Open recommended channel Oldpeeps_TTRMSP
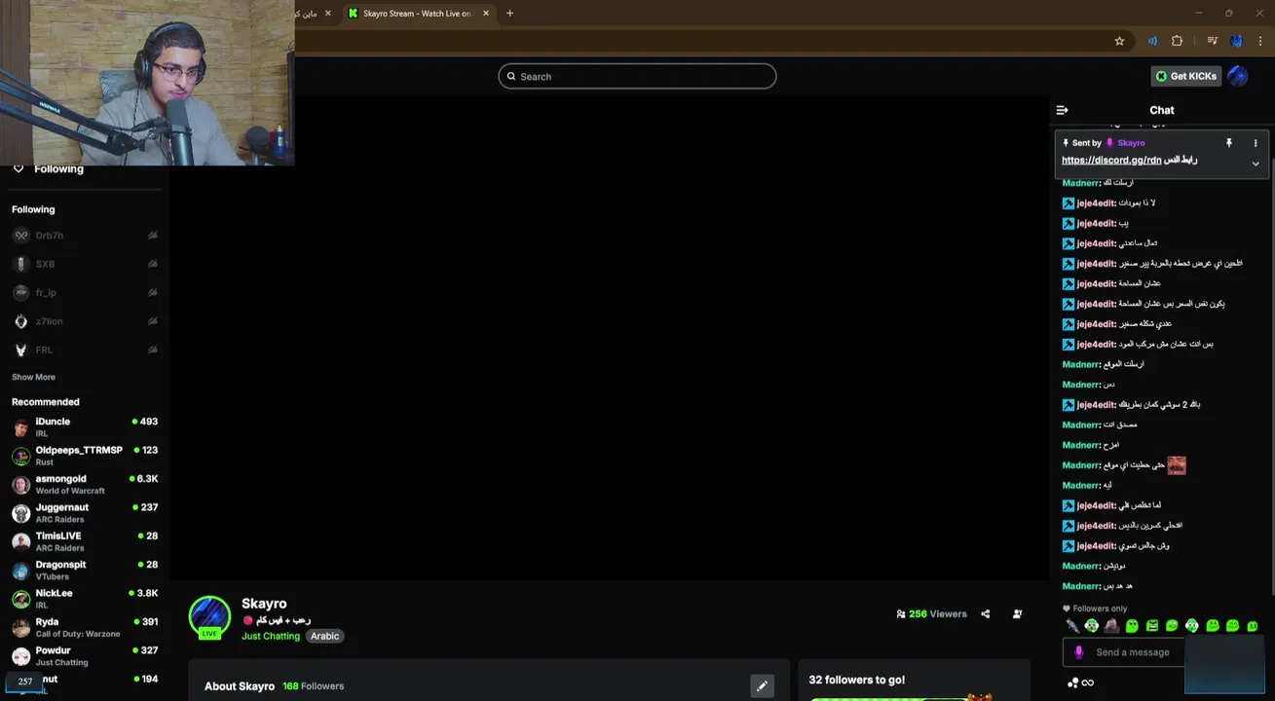The width and height of the screenshot is (1275, 701). tap(85, 456)
